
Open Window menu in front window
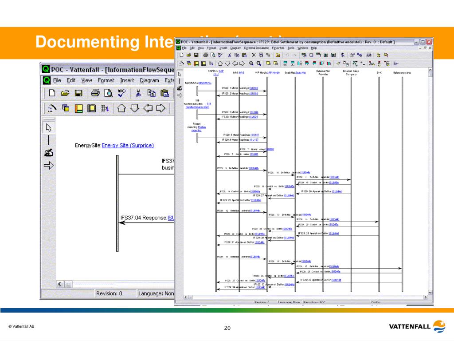(x=302, y=48)
